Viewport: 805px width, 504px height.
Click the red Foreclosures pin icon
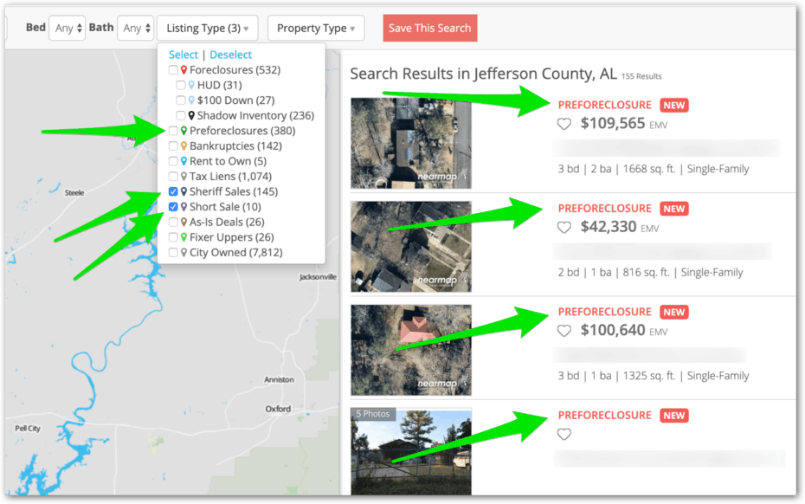pyautogui.click(x=184, y=70)
